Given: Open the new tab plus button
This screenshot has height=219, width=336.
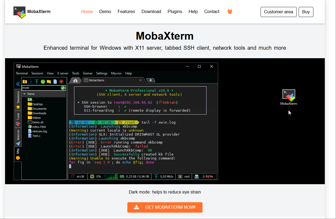Looking at the screenshot, I should coord(151,80).
